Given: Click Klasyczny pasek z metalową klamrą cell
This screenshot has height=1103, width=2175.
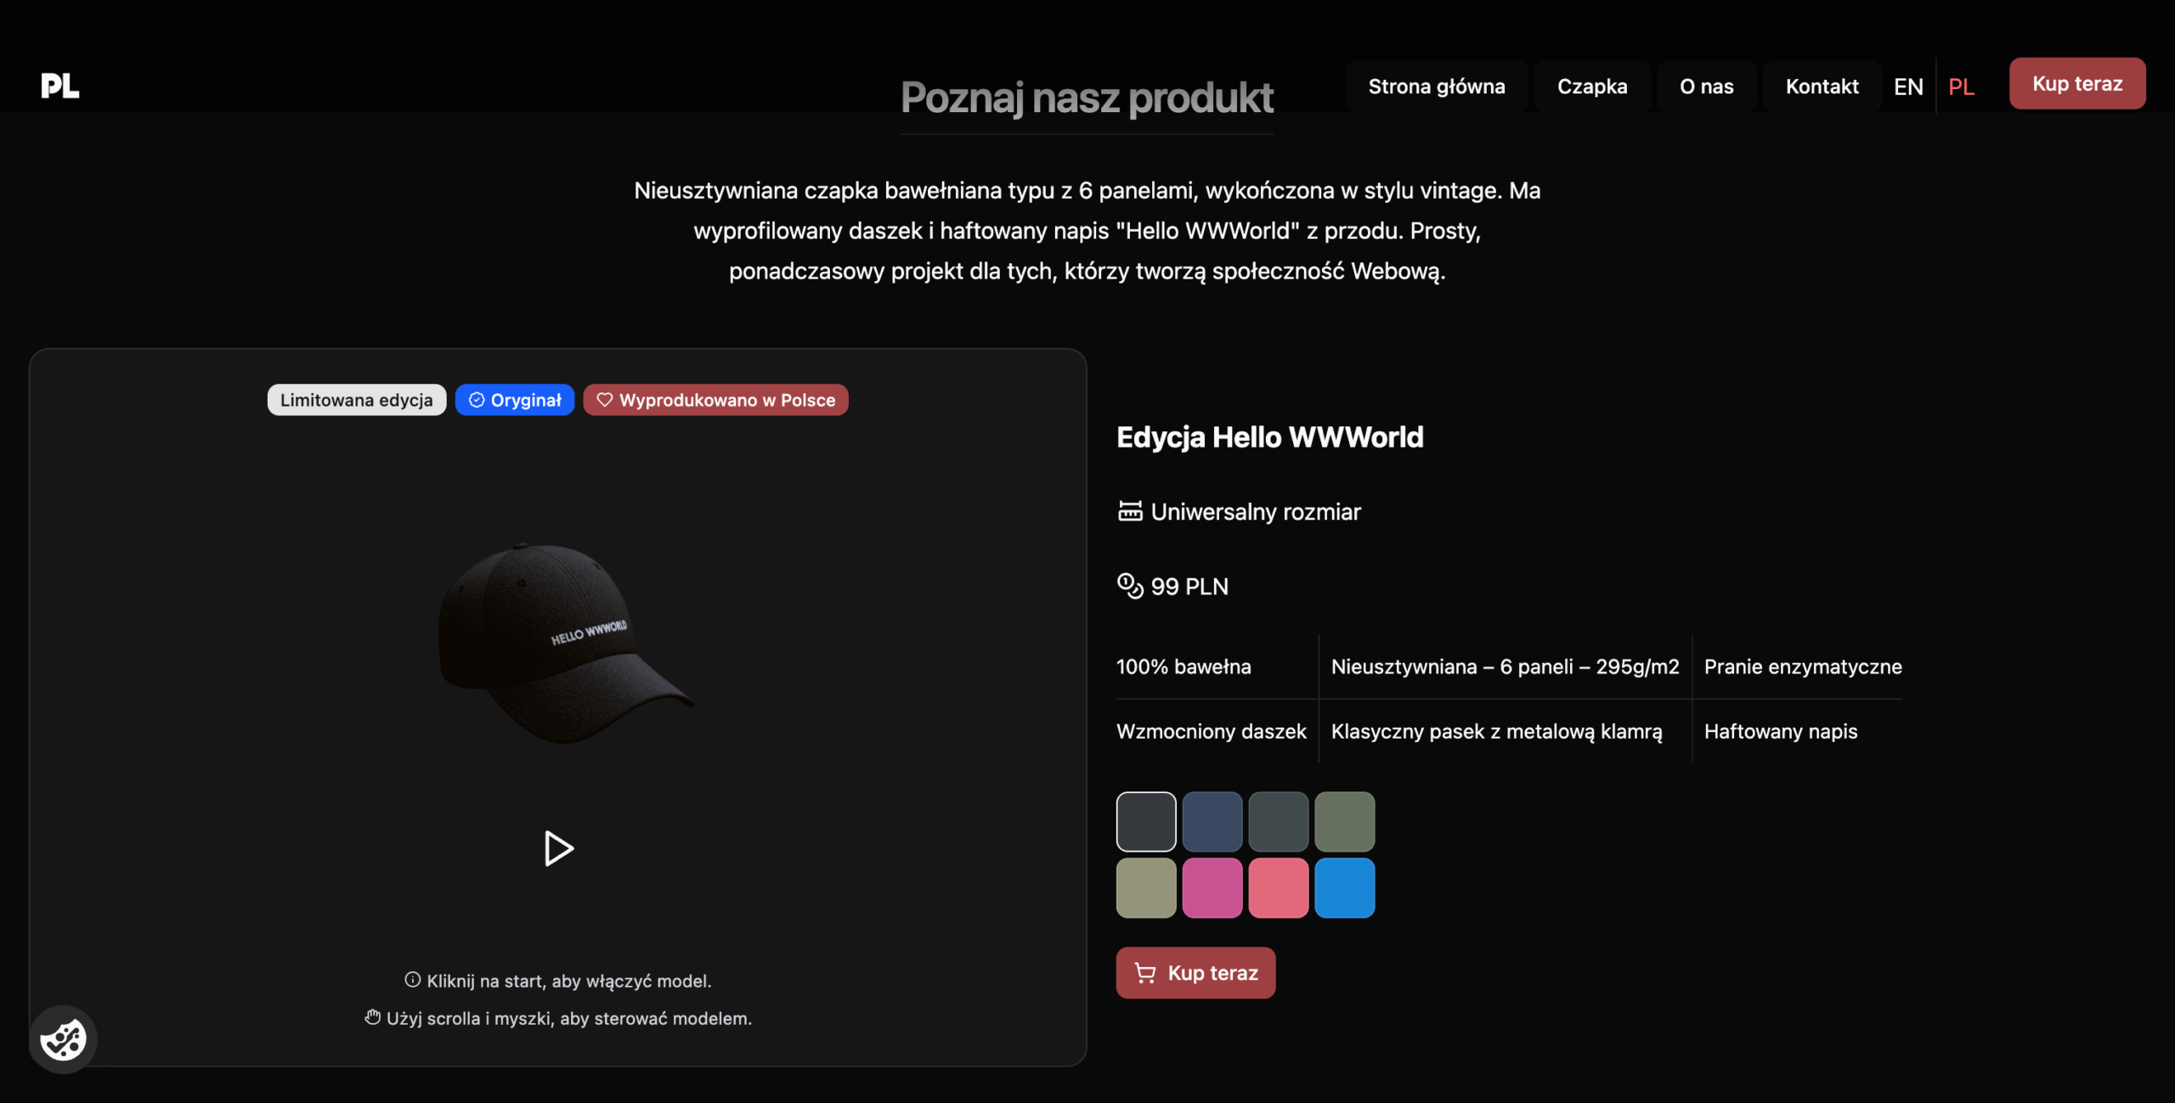Looking at the screenshot, I should point(1496,731).
